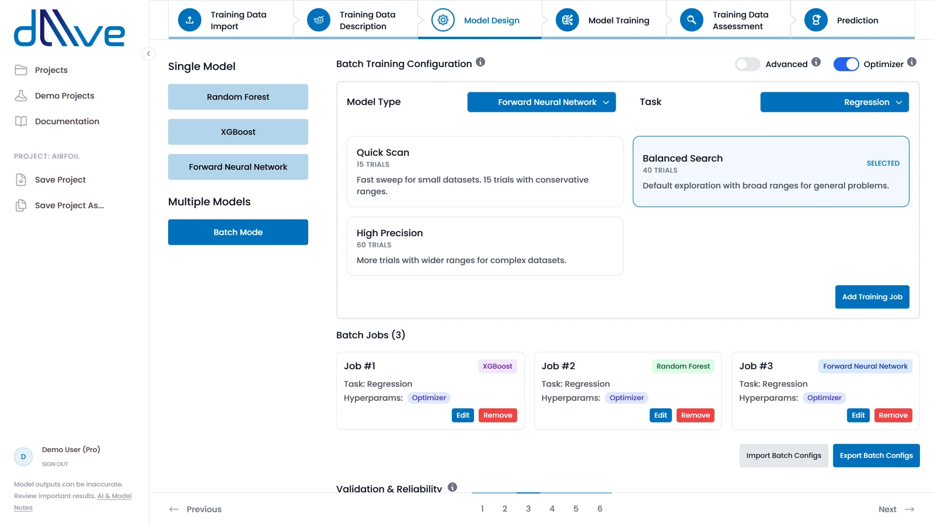Click the info icon next to Optimizer
Image resolution: width=934 pixels, height=525 pixels.
[x=912, y=62]
